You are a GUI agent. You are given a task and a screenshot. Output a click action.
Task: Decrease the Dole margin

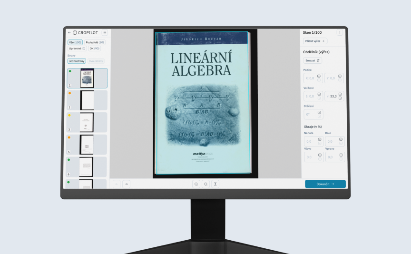(x=341, y=143)
